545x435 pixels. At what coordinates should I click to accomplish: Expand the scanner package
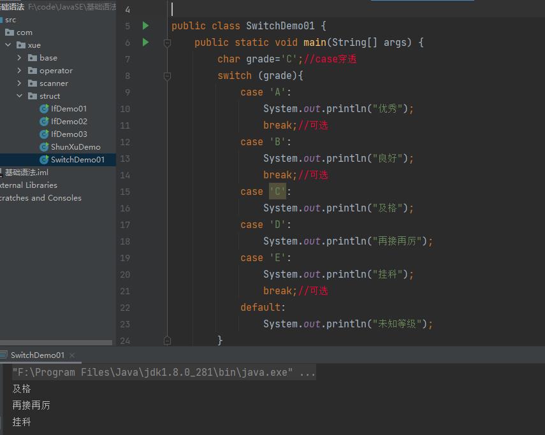19,83
